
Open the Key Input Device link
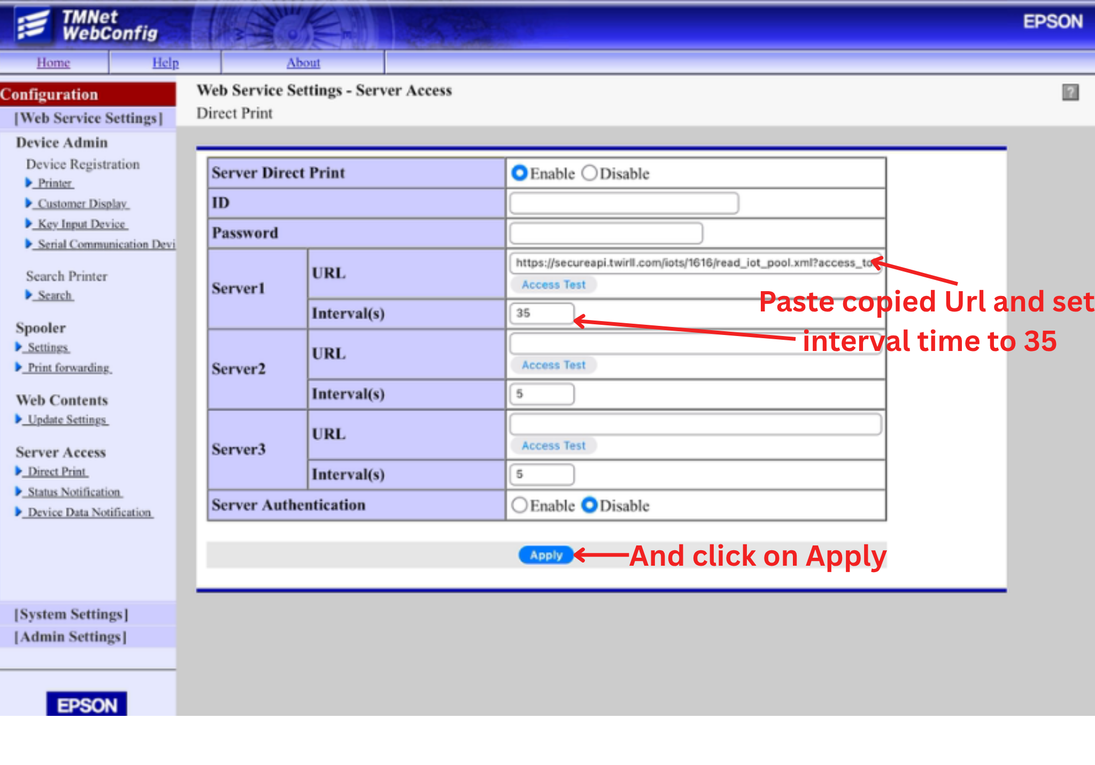82,224
